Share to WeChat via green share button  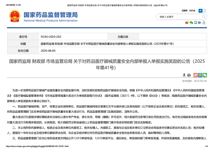click(205, 75)
